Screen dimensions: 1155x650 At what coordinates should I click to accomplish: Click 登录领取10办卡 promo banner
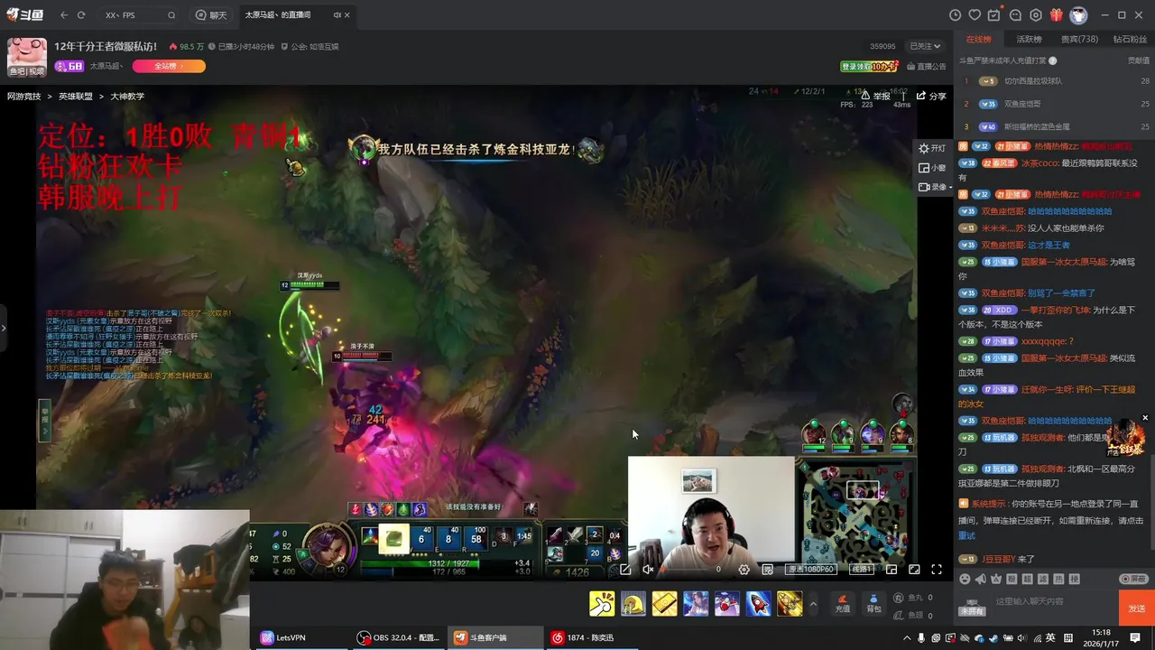pos(870,66)
